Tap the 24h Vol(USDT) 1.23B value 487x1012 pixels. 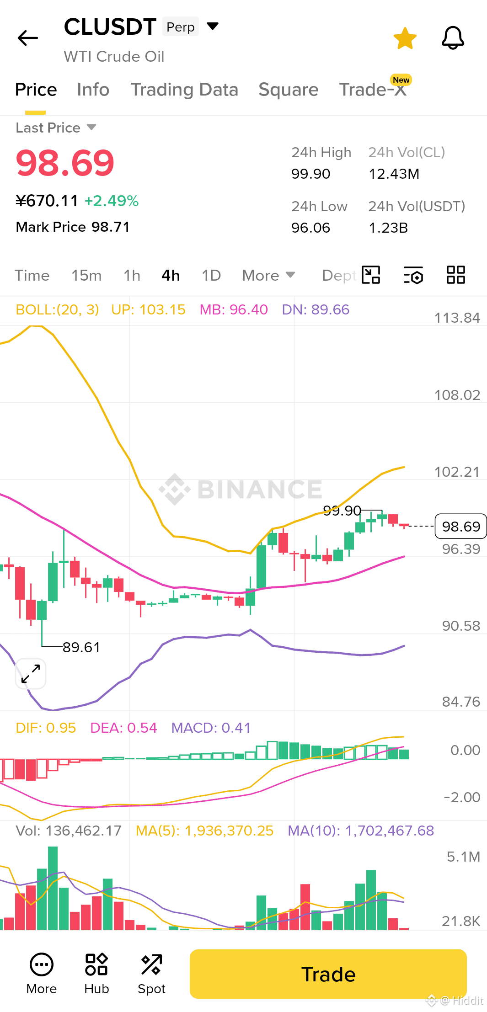(388, 228)
